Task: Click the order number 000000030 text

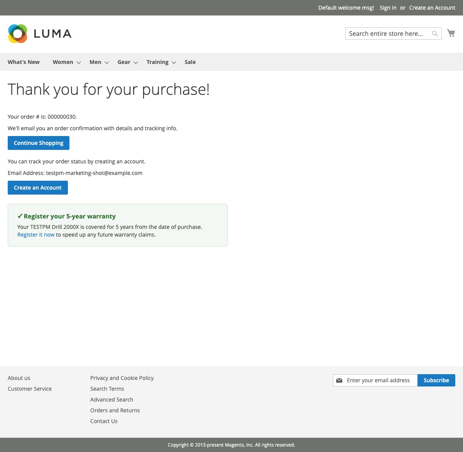Action: (62, 117)
